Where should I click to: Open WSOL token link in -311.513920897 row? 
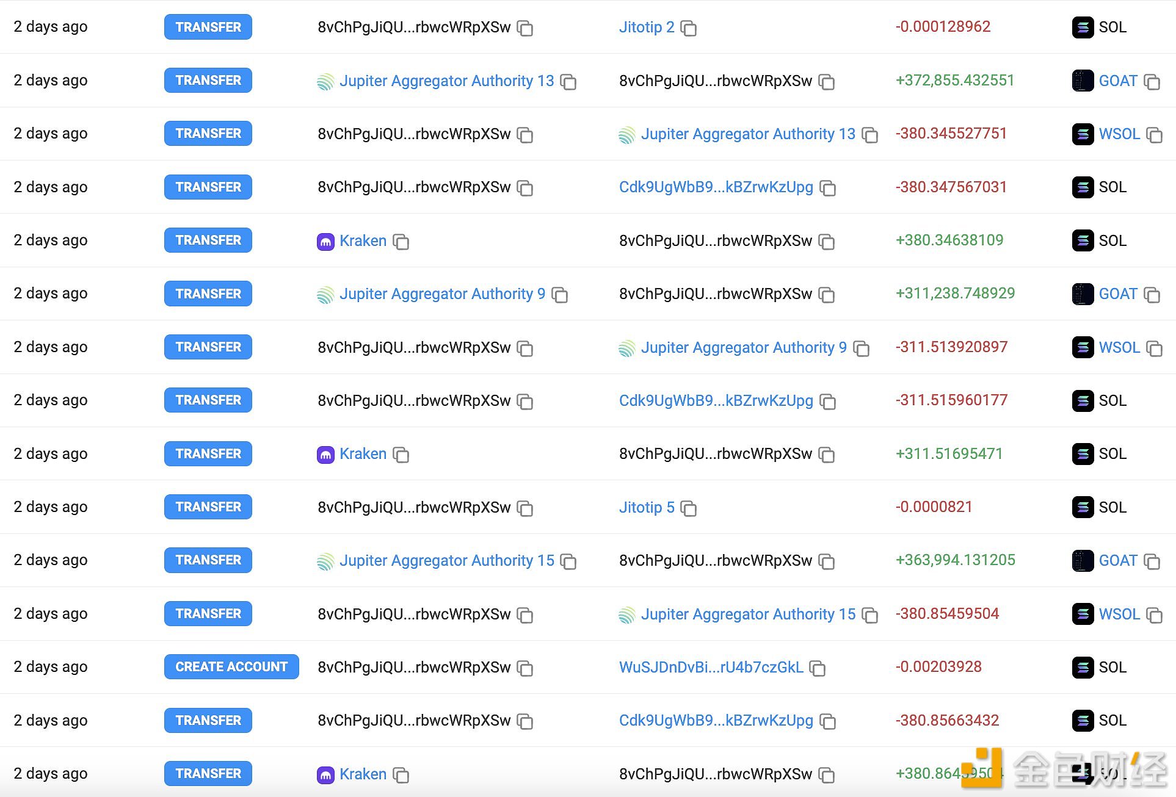click(x=1119, y=347)
